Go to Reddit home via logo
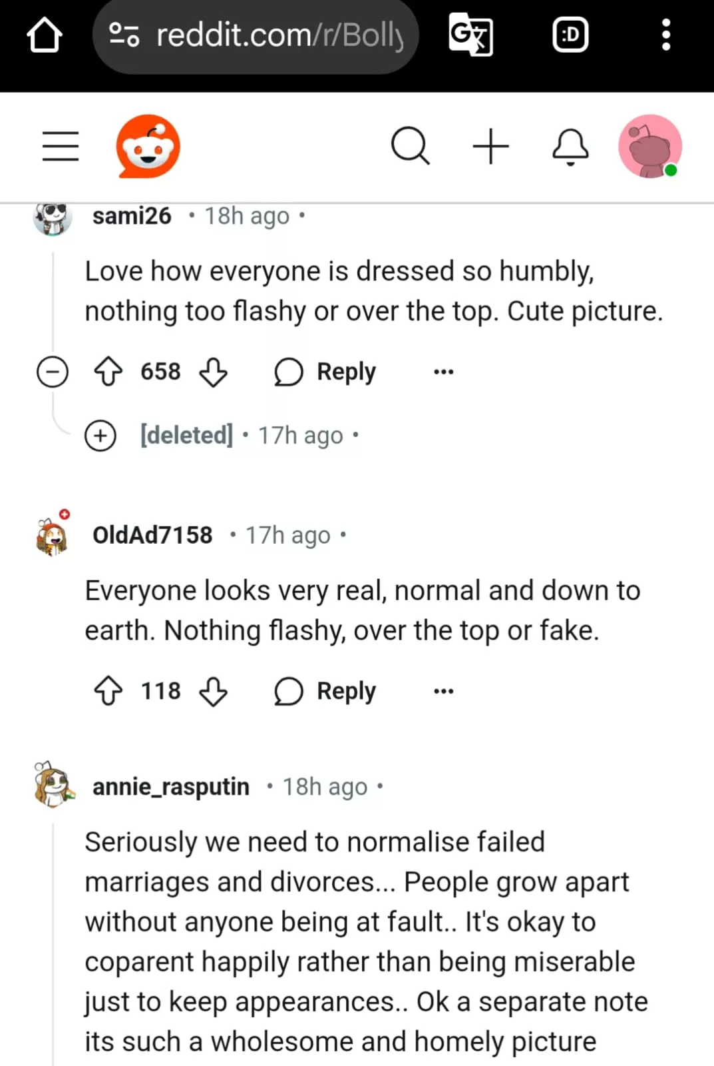 point(148,147)
